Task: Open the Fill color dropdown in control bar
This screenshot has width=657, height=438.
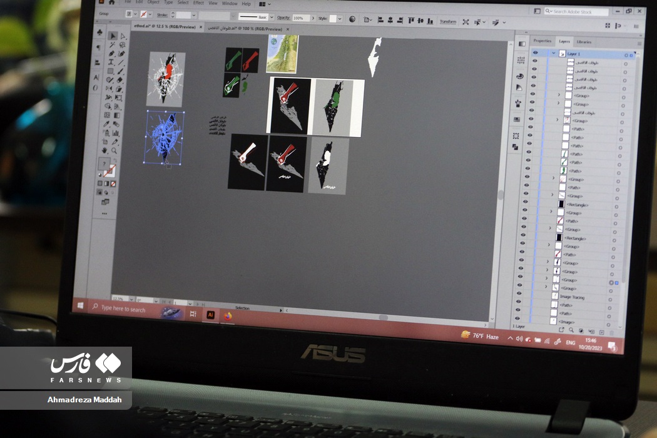Action: (135, 14)
